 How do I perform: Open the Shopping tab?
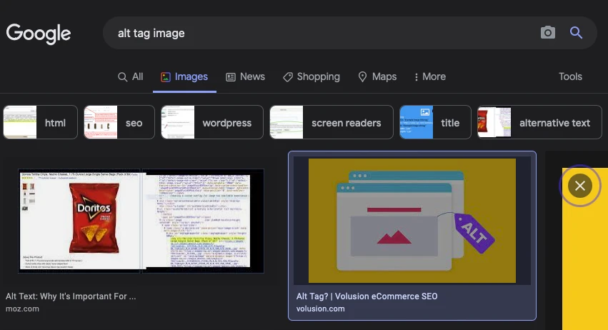pyautogui.click(x=312, y=76)
